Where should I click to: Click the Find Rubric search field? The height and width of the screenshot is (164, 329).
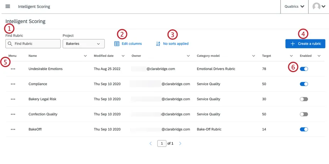click(x=33, y=44)
